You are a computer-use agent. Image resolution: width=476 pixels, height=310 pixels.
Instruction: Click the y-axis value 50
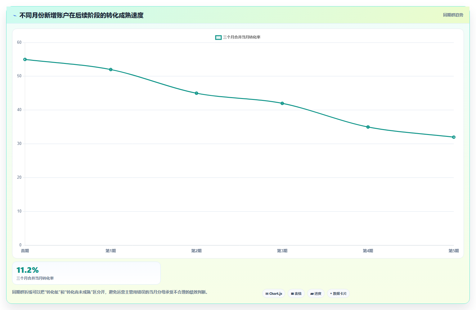pyautogui.click(x=19, y=76)
